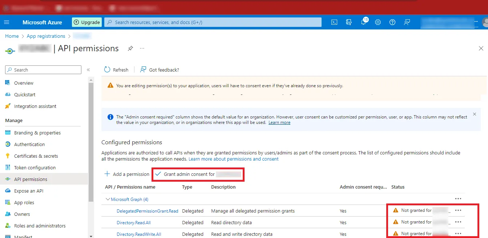
Task: Click Add a permission
Action: click(x=127, y=174)
